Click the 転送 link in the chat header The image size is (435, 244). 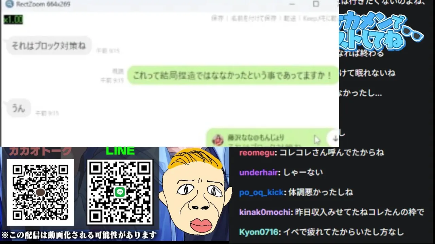tap(290, 19)
